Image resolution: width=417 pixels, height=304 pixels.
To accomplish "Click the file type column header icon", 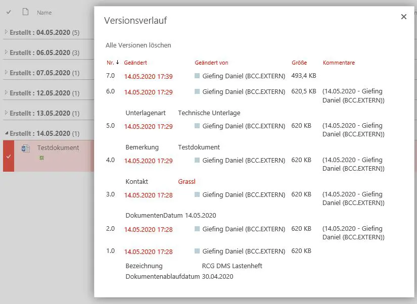I will tap(25, 12).
